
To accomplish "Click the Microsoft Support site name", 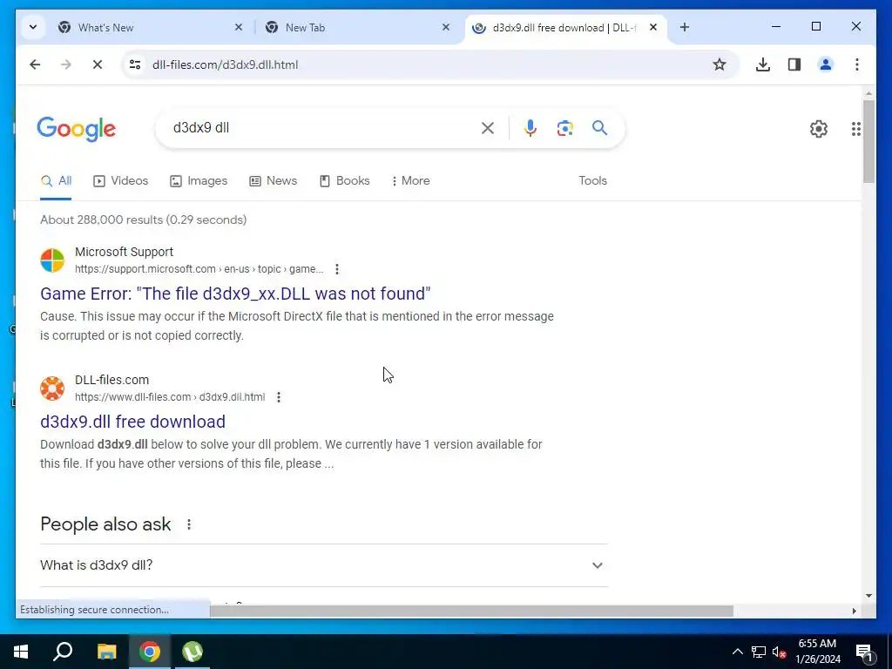I will pyautogui.click(x=124, y=252).
